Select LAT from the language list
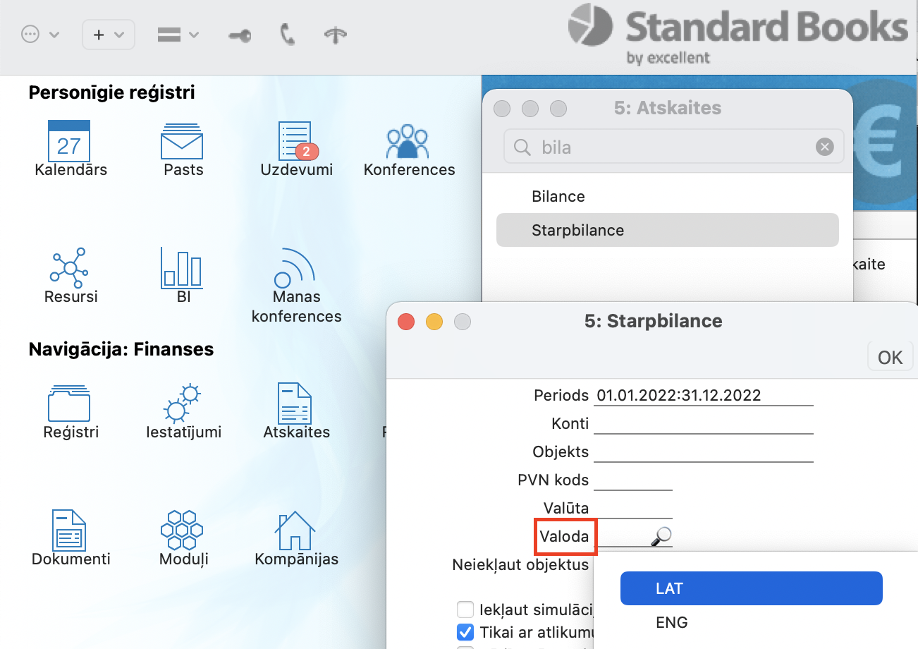The image size is (918, 649). [x=751, y=588]
